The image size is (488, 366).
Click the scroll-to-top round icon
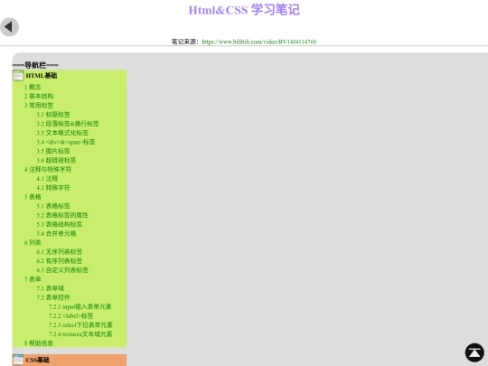point(474,352)
